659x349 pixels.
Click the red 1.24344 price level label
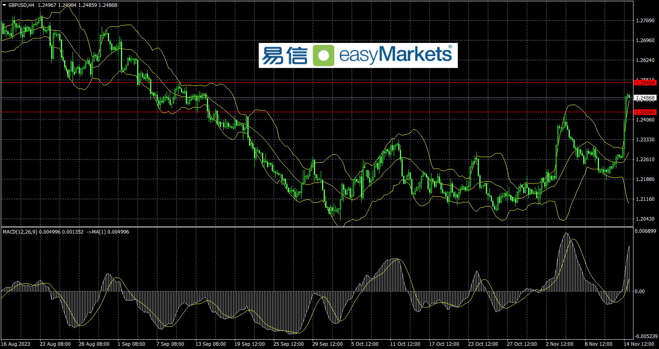[645, 112]
